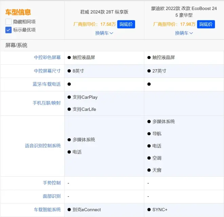Open the 车载智能系统 parameter link
Viewport: 224px width, 217px height.
(x=47, y=210)
